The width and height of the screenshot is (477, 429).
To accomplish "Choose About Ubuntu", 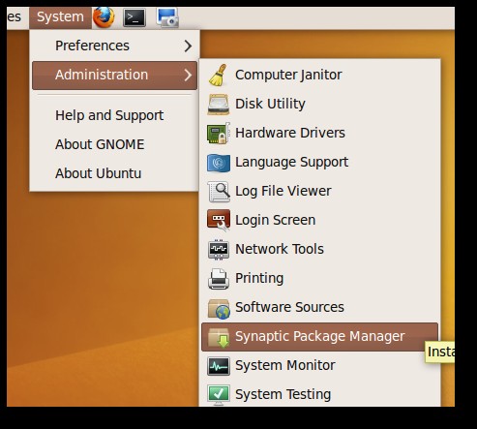I will tap(114, 173).
